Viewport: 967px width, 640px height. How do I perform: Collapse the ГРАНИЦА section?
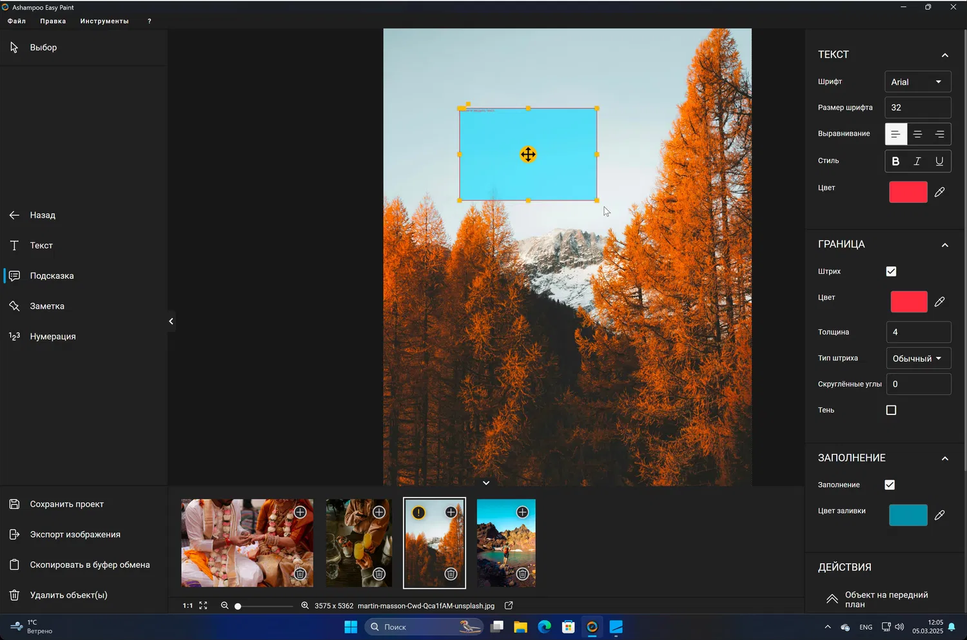click(x=945, y=245)
